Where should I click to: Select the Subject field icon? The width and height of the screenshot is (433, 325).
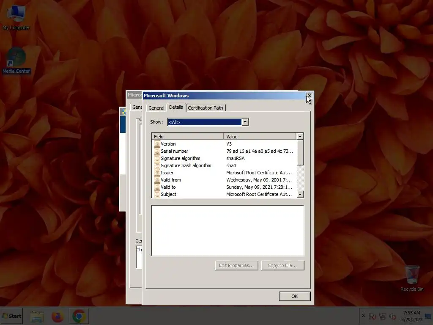click(157, 194)
